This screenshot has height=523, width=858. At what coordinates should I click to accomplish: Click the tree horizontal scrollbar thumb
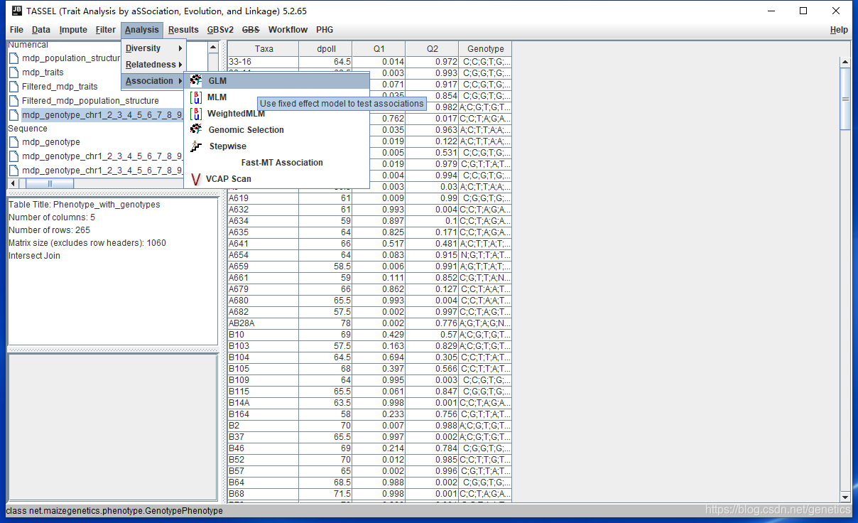click(50, 183)
